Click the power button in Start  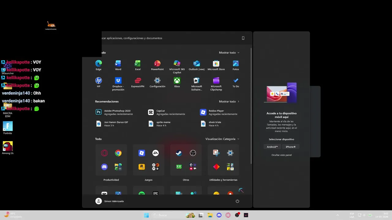(x=237, y=201)
